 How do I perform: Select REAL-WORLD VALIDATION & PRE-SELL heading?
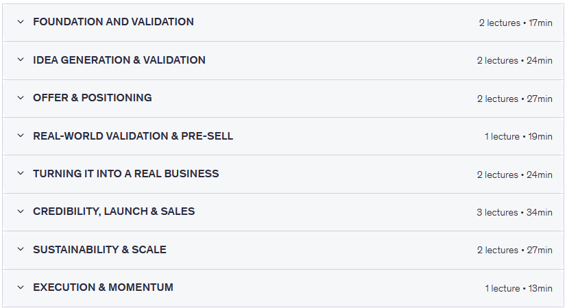point(133,136)
